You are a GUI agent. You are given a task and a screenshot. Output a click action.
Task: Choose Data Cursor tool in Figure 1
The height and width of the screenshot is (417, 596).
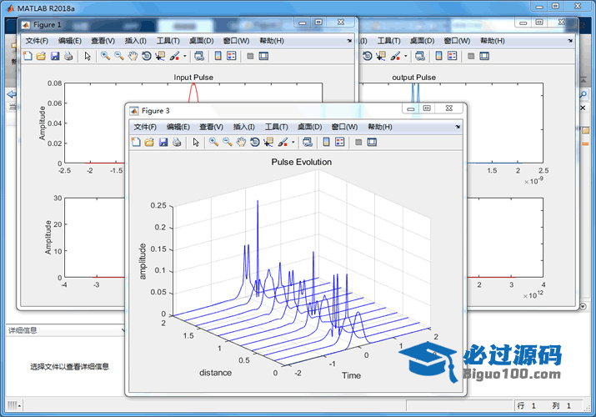160,56
